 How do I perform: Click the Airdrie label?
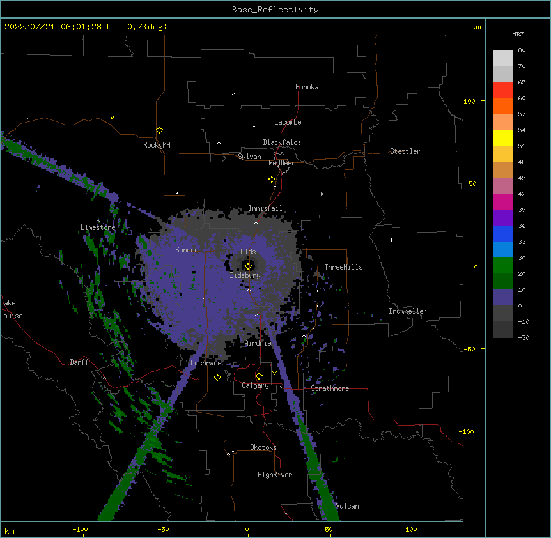258,342
